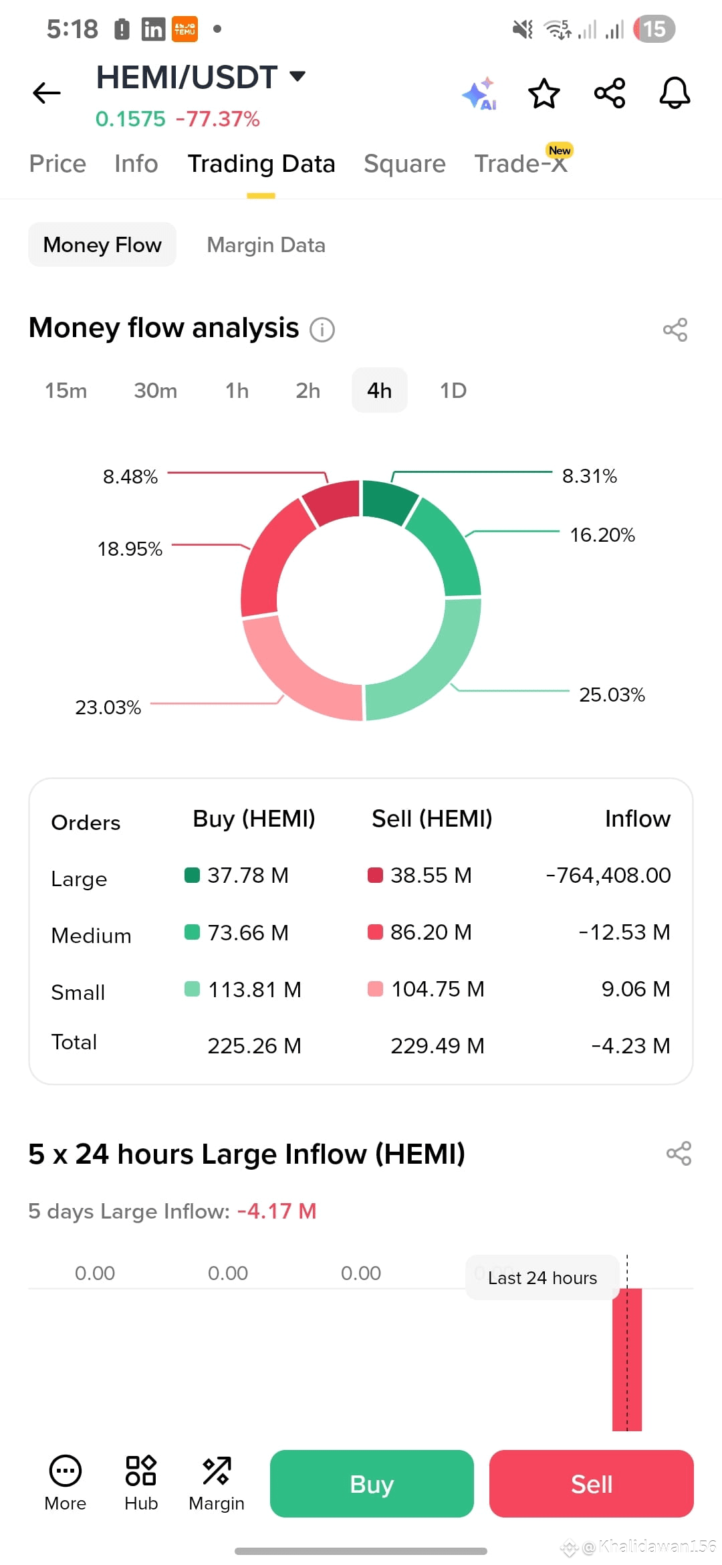Tap the red Sell button
The image size is (722, 1565).
(x=592, y=1483)
